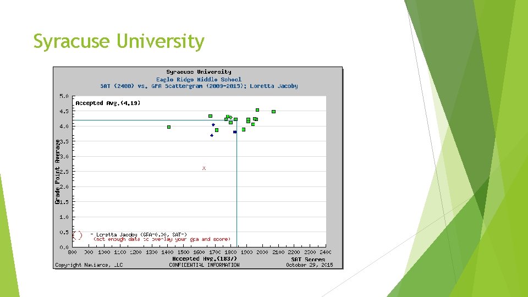The image size is (528, 297).
Task: Click the green square near SAT 1670, GPA 4.3
Action: pyautogui.click(x=210, y=116)
